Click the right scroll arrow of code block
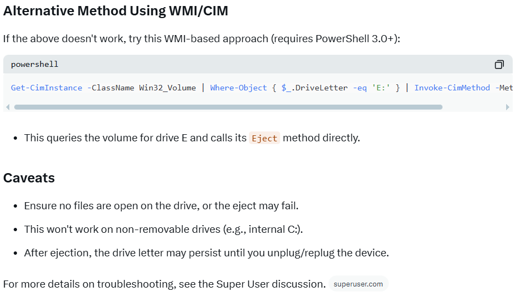The width and height of the screenshot is (516, 298). point(508,107)
